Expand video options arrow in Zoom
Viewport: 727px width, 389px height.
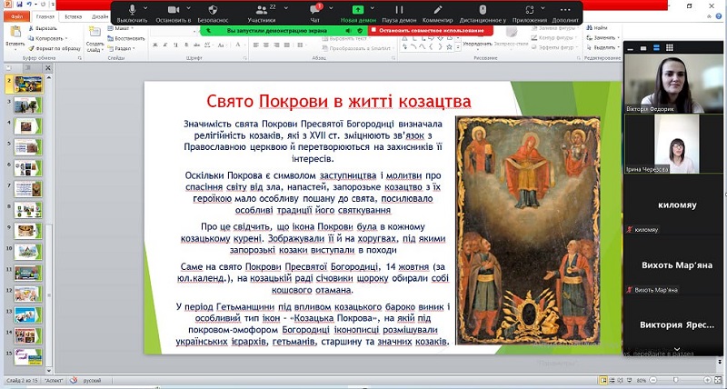(188, 8)
